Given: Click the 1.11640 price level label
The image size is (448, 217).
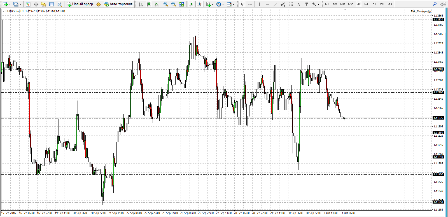Looking at the screenshot, I should click(x=438, y=157).
